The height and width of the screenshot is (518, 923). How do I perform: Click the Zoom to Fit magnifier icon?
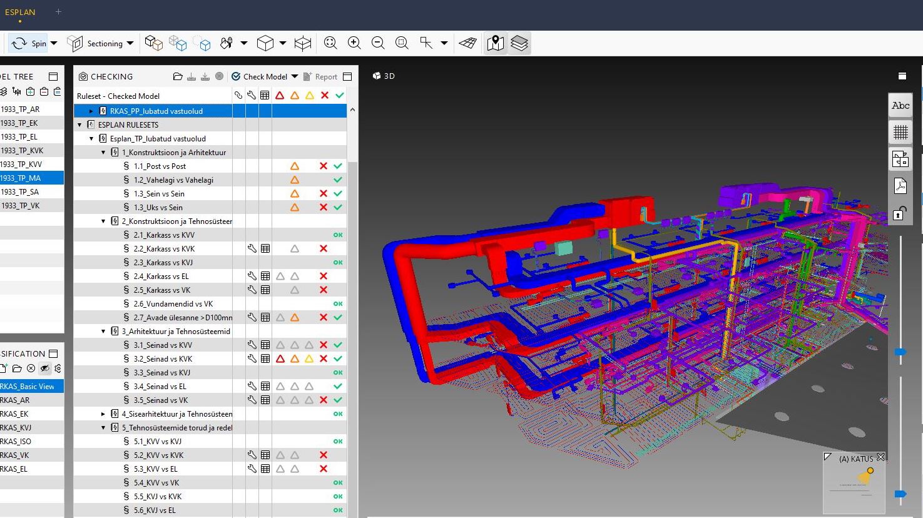pos(330,43)
